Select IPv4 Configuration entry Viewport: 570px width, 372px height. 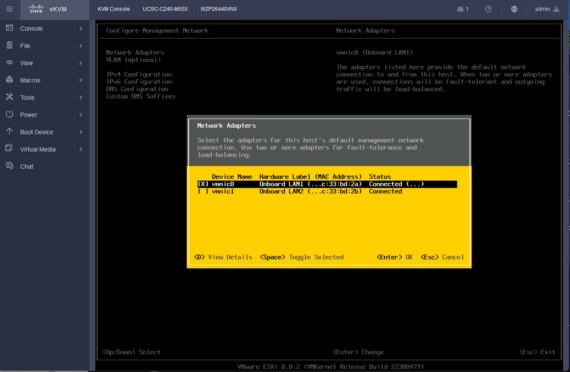[x=139, y=74]
